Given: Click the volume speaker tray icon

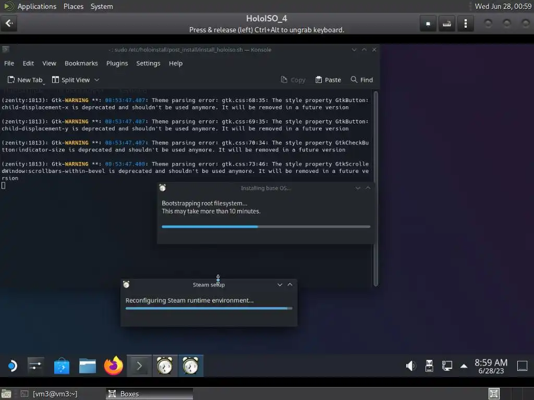Looking at the screenshot, I should (411, 366).
